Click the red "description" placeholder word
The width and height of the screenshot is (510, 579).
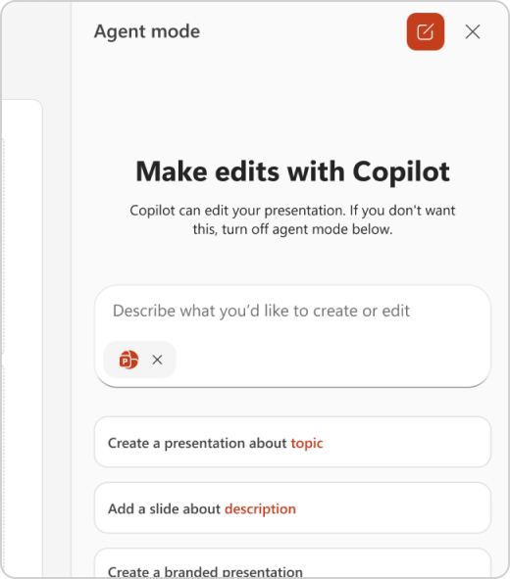pos(260,508)
